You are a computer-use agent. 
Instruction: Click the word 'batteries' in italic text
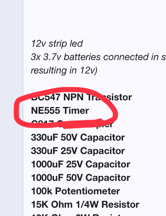coord(82,57)
